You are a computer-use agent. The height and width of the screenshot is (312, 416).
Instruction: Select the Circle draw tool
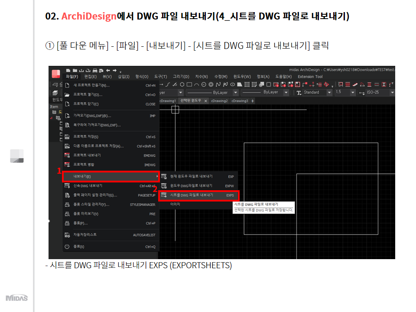coord(204,84)
